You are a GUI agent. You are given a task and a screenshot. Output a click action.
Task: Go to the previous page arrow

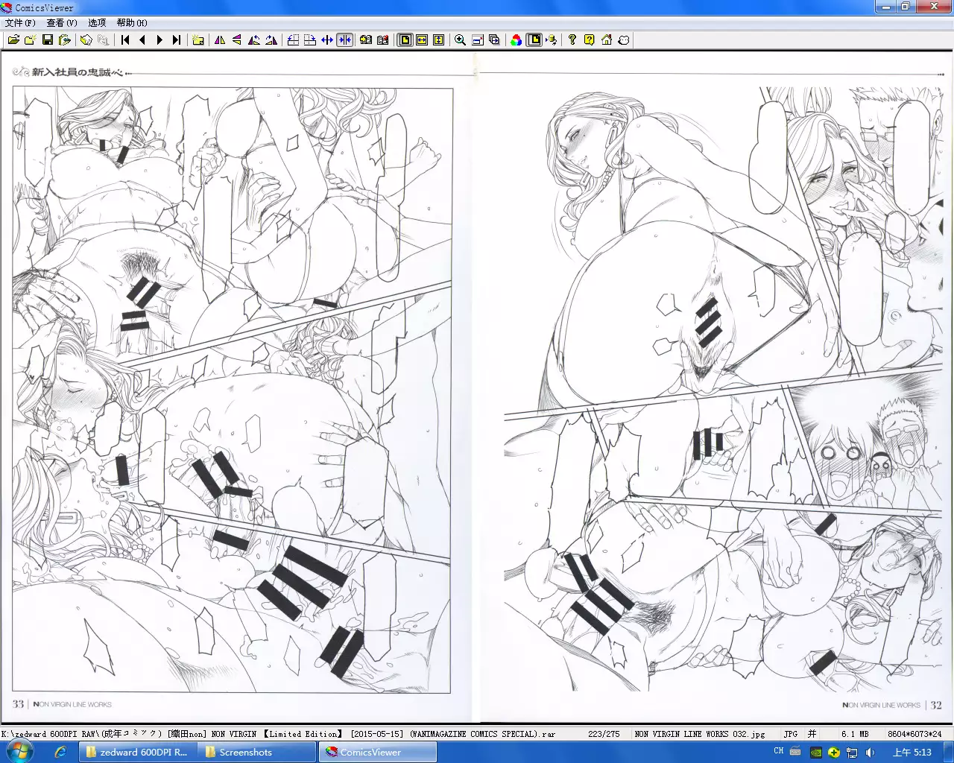pos(142,40)
